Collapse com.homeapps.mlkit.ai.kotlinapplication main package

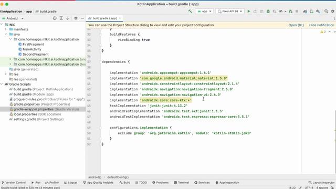pos(10,39)
